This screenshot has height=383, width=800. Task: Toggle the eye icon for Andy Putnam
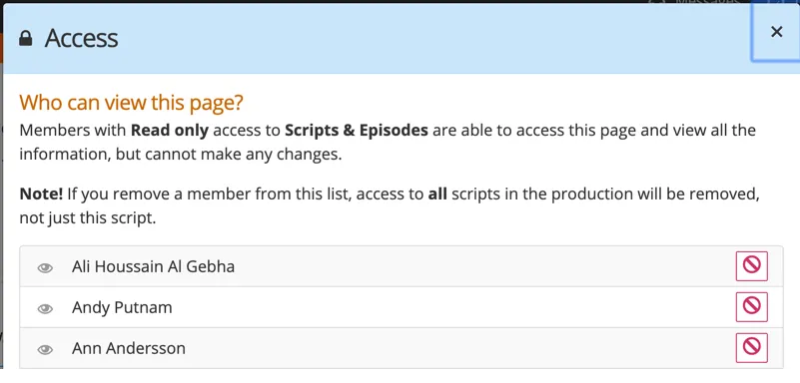point(45,308)
